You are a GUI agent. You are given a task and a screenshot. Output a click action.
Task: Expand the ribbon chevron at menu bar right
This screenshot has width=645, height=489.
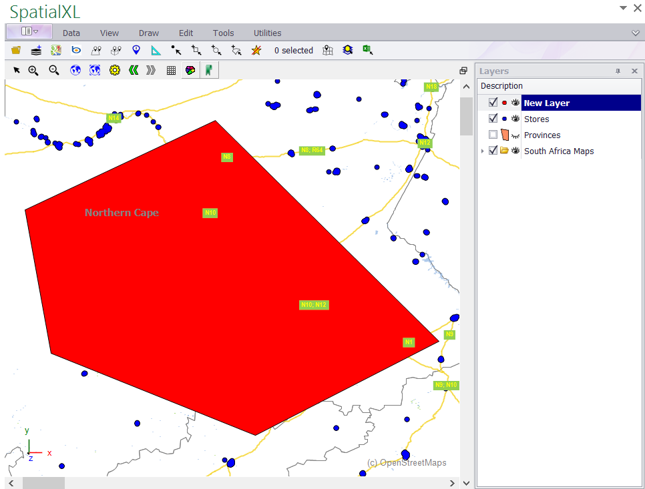coord(635,33)
